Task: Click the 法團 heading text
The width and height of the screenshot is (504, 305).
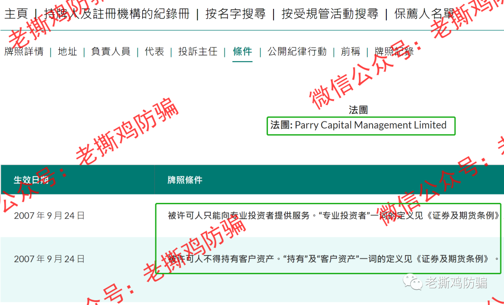Action: coord(358,110)
